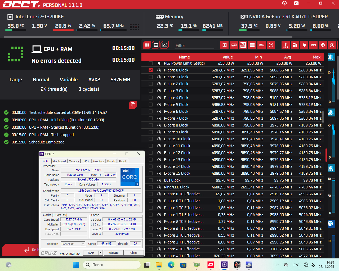The image size is (339, 271).
Task: Sort the sensor table by the Min column
Action: [x=258, y=57]
